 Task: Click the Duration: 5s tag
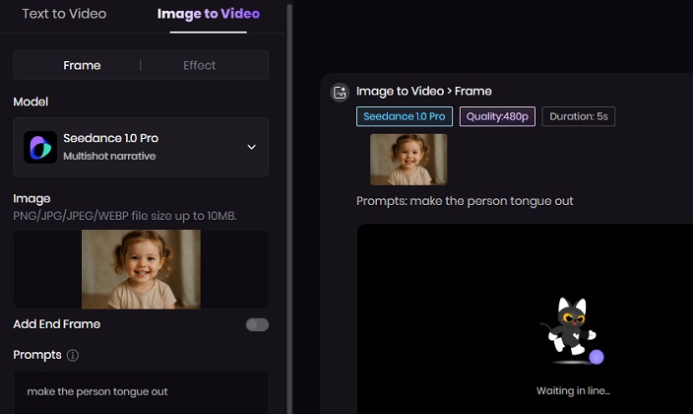coord(579,116)
